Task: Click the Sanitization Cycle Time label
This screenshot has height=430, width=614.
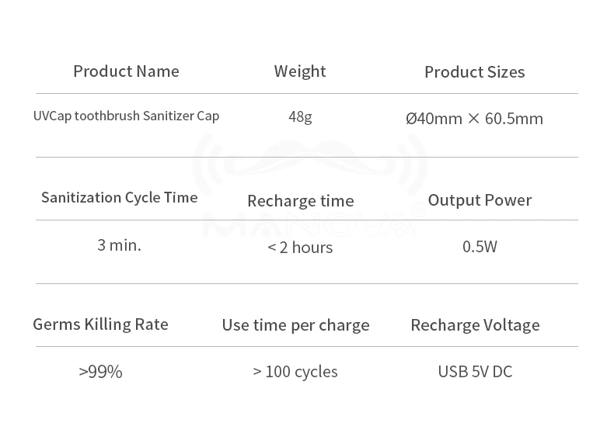Action: click(120, 197)
